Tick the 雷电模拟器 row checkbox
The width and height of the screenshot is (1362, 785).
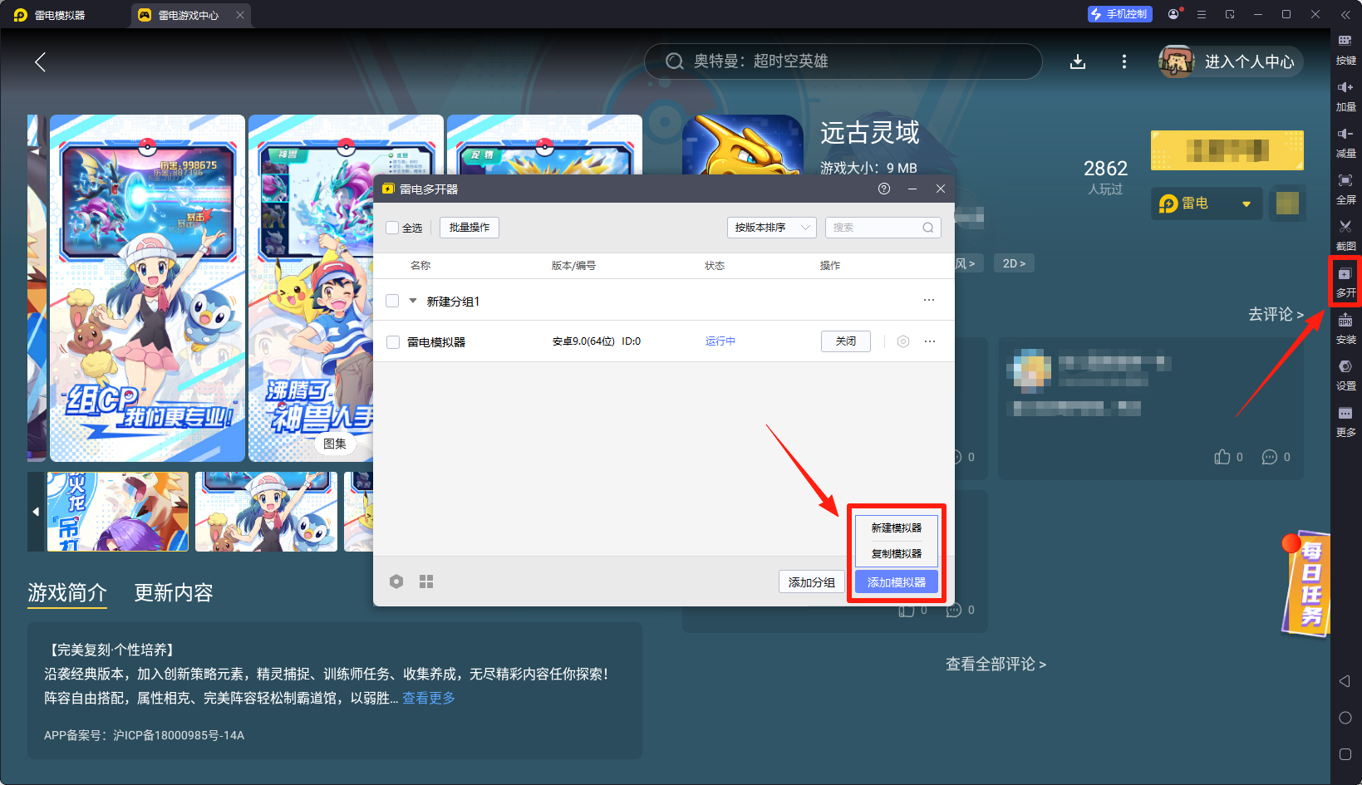click(x=393, y=342)
